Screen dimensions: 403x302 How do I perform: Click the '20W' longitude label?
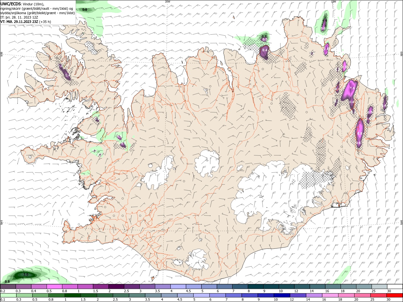pos(167,2)
